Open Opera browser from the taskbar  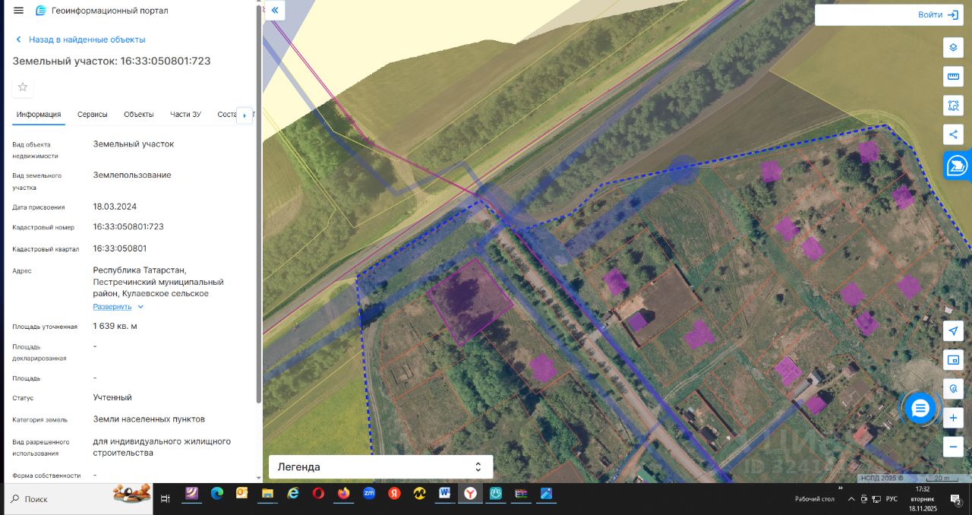pos(318,494)
